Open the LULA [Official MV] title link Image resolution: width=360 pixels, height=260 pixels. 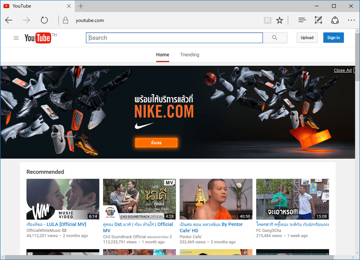point(56,224)
